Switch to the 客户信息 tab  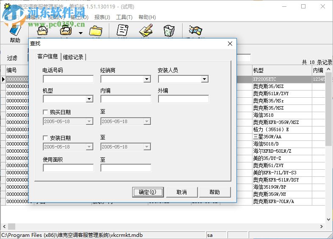(47, 56)
